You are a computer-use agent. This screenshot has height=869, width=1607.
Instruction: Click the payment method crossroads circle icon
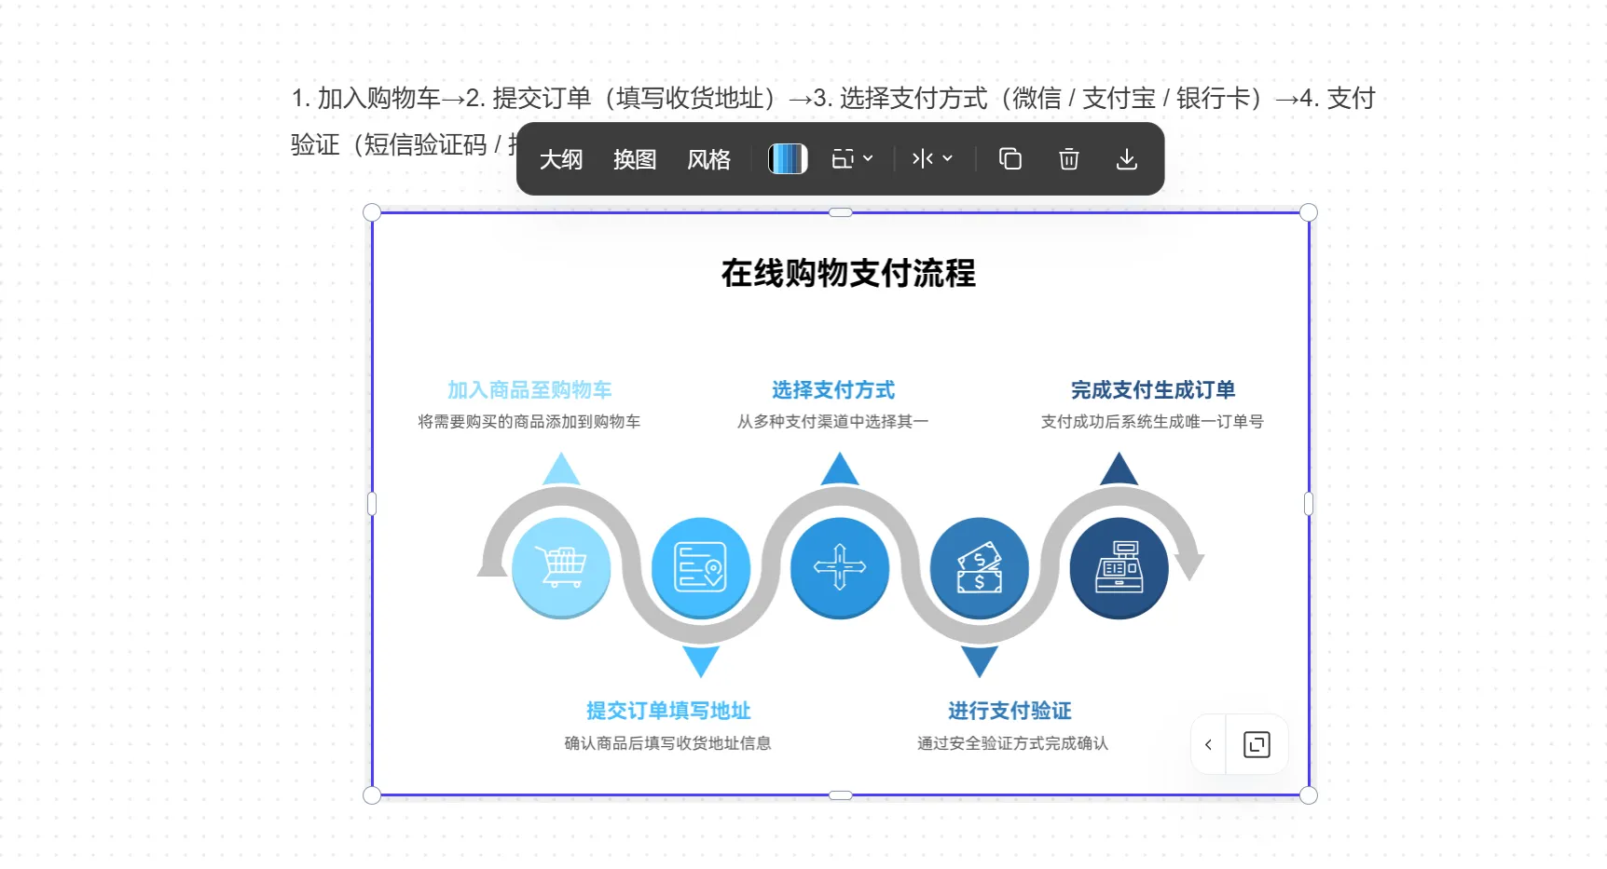(x=839, y=567)
